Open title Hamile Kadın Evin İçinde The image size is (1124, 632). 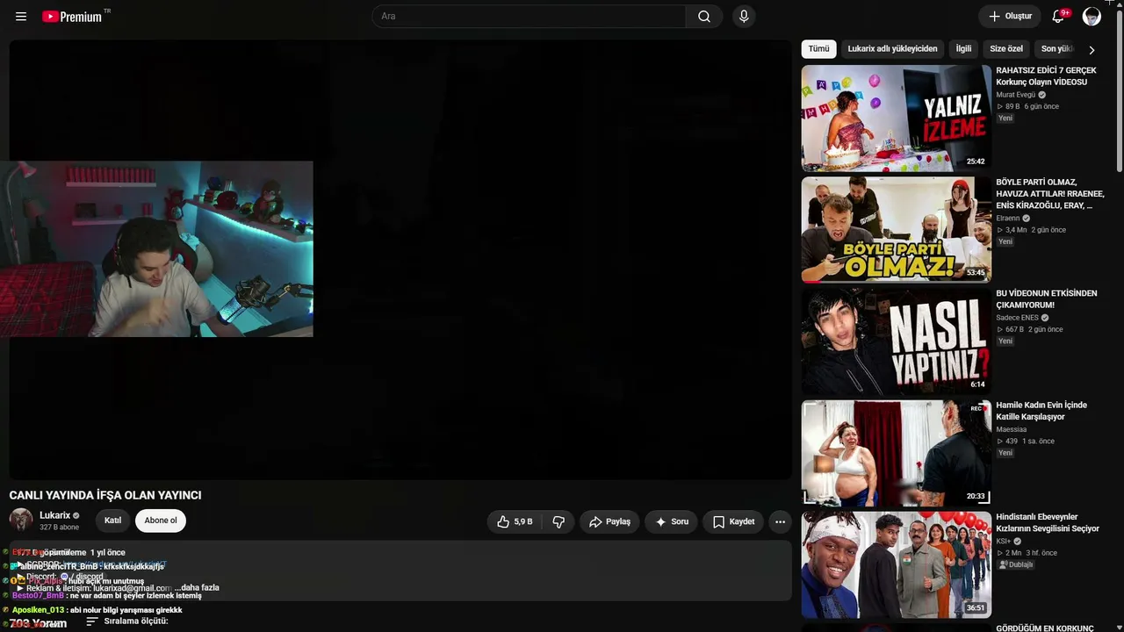(1041, 411)
